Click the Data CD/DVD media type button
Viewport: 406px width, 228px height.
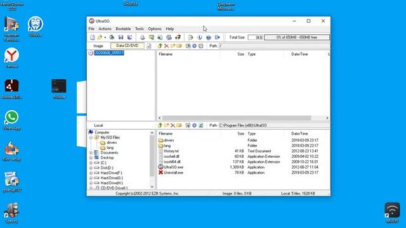[x=127, y=46]
